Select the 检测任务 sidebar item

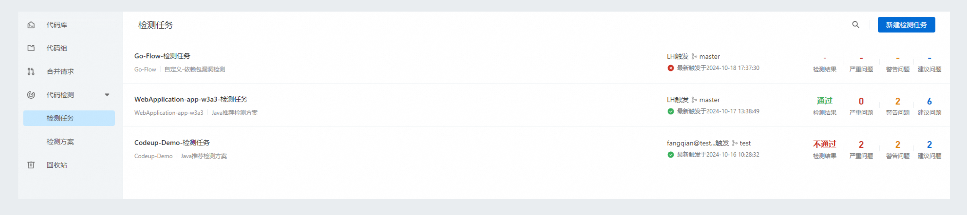[60, 118]
